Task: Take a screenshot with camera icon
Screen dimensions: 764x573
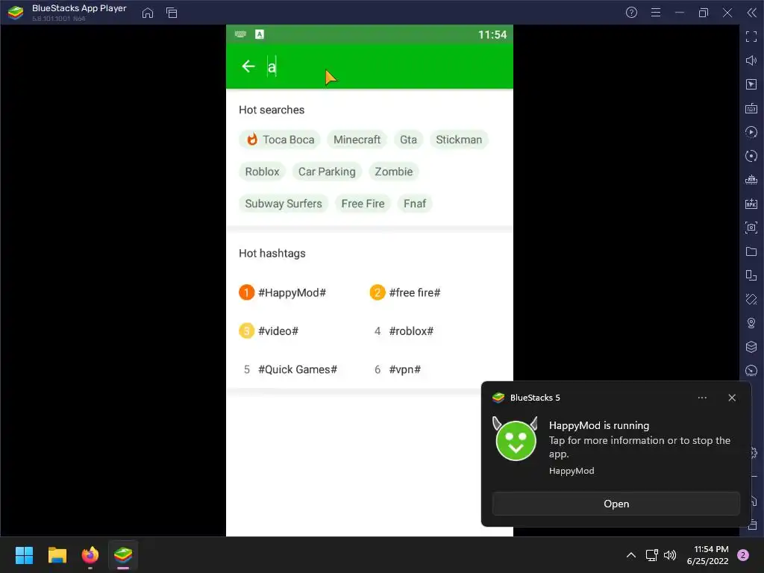Action: pos(751,228)
